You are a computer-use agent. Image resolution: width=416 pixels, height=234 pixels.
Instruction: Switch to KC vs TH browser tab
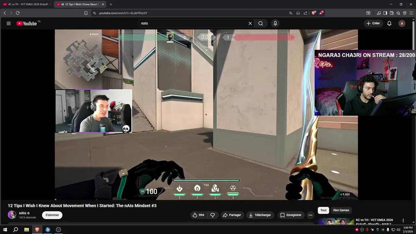(x=27, y=4)
